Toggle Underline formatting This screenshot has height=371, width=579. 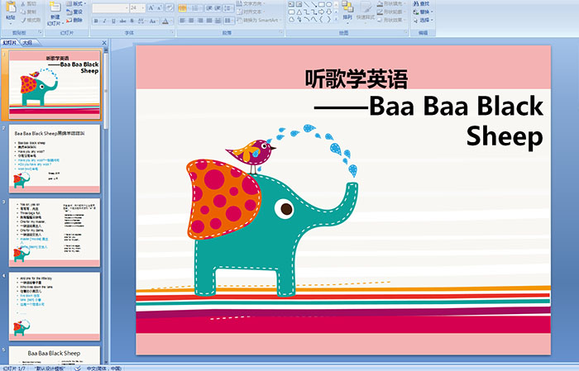click(113, 21)
